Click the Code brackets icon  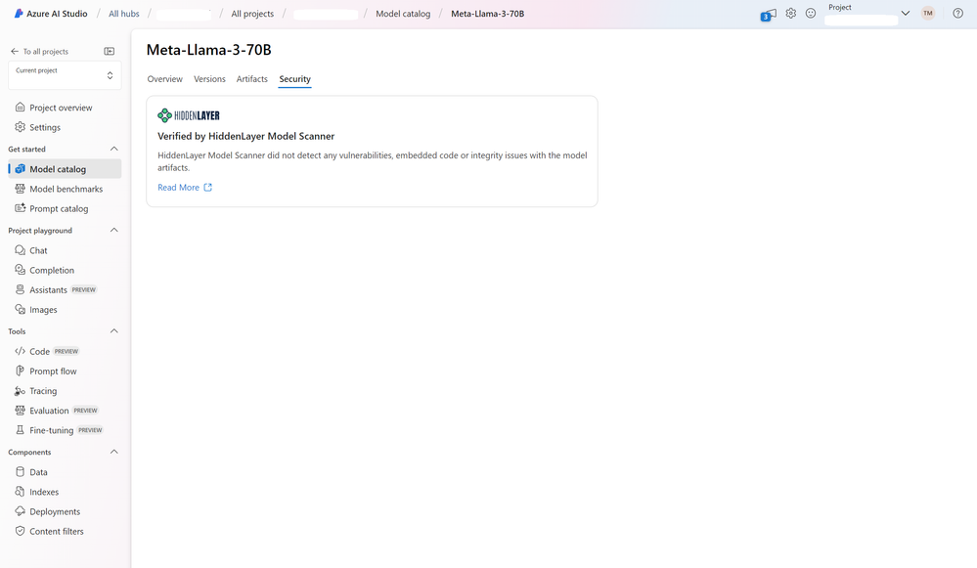click(x=20, y=351)
